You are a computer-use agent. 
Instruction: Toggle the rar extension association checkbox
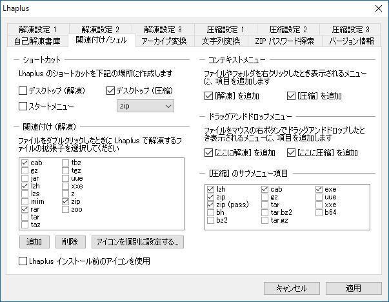tap(25, 209)
